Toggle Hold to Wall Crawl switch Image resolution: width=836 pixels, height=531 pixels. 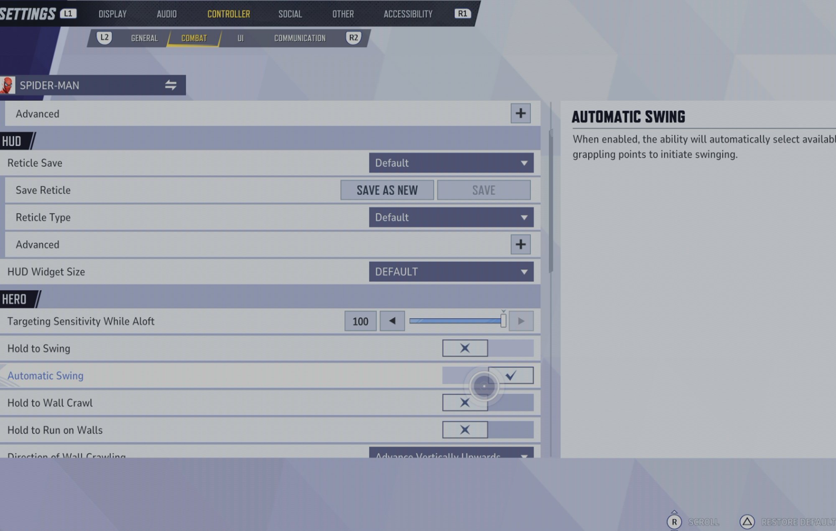click(488, 403)
